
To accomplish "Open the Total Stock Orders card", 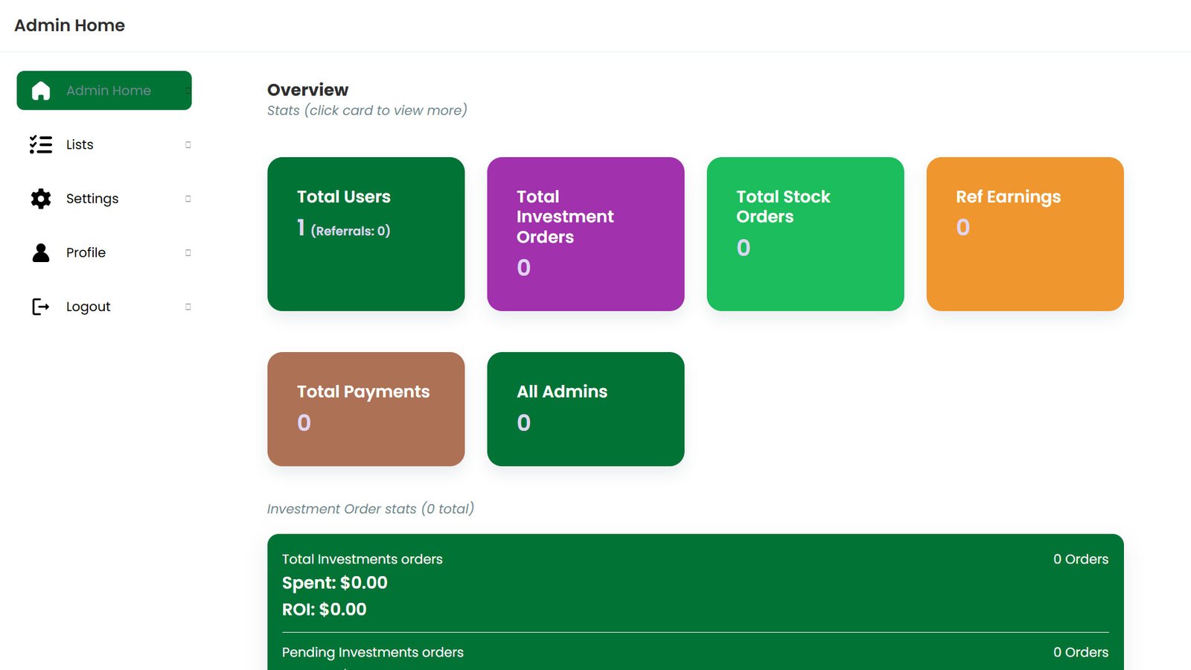I will pyautogui.click(x=805, y=234).
